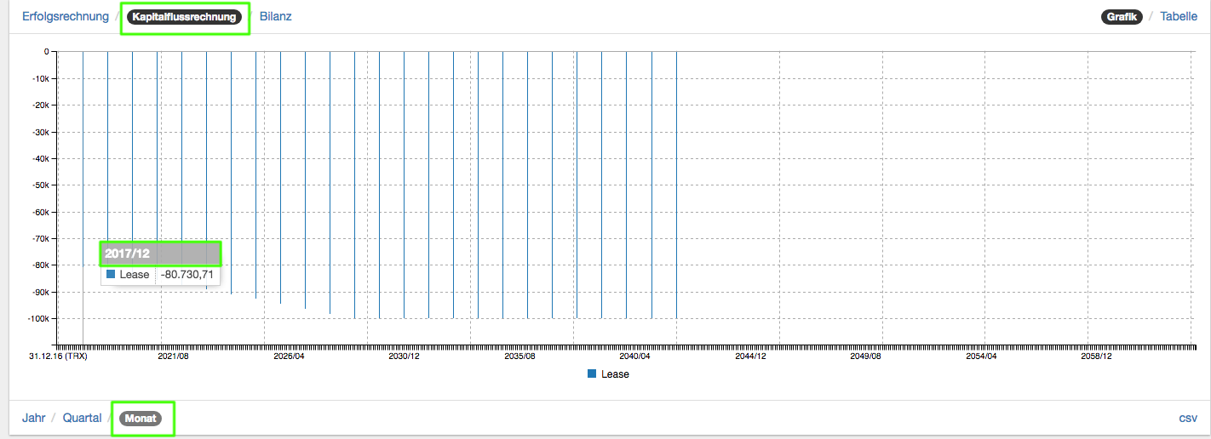Select the Grafik view toggle
Viewport: 1211px width, 439px height.
[1121, 16]
